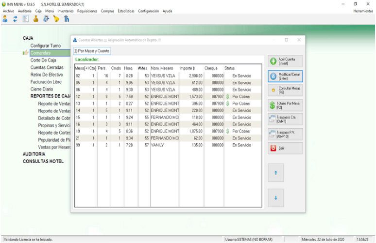Click the blue 'th' toolbar icon

pos(66,19)
